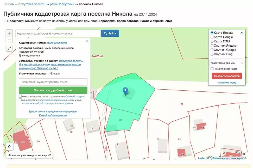This screenshot has width=253, height=168.
Task: Close the parcel info popup
Action: click(x=87, y=41)
